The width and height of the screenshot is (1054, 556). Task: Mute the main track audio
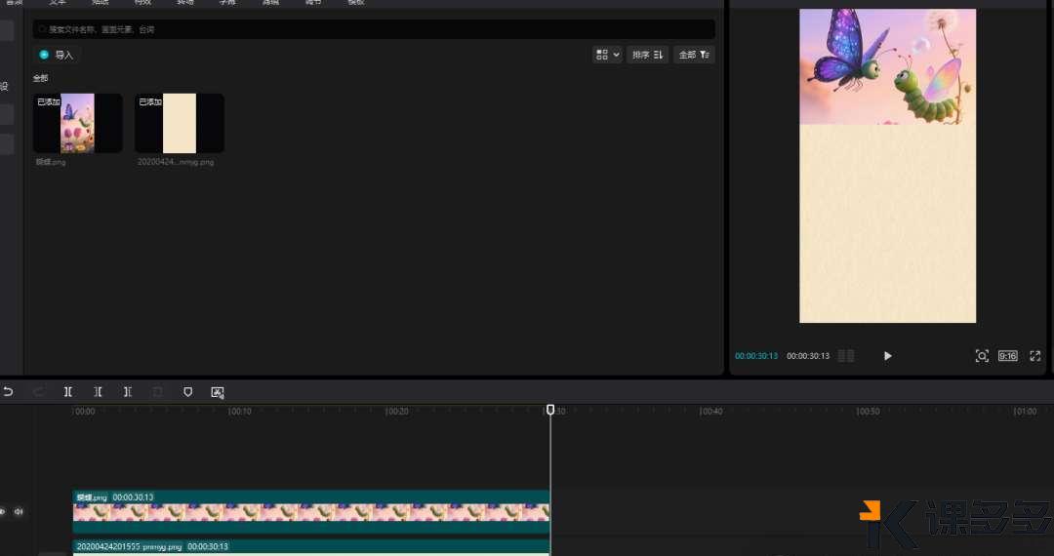coord(19,512)
